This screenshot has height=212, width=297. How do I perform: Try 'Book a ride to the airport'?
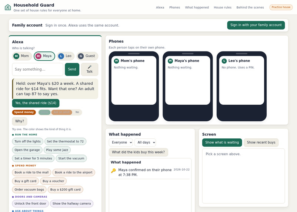pos(74,172)
